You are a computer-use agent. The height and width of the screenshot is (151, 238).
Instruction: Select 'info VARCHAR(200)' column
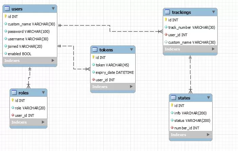point(190,113)
